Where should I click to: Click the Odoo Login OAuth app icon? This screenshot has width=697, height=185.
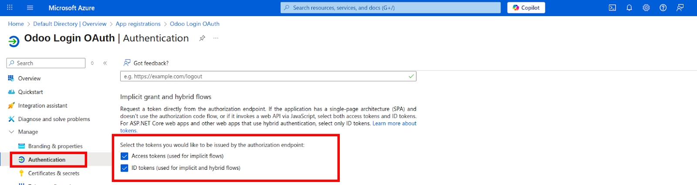pos(14,41)
